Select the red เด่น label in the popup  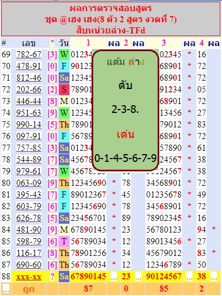(x=125, y=135)
